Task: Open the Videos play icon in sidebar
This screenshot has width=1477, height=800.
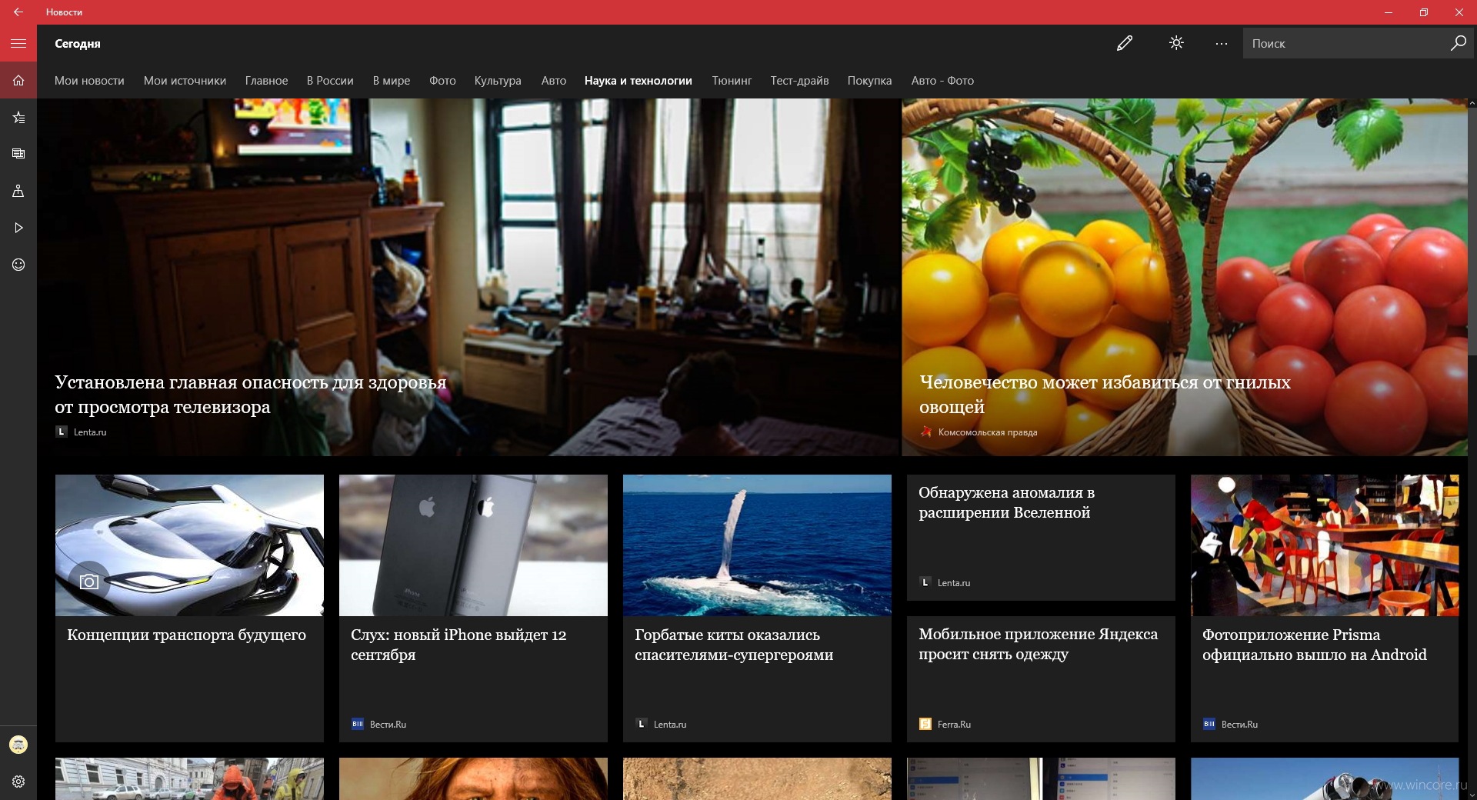Action: [18, 228]
